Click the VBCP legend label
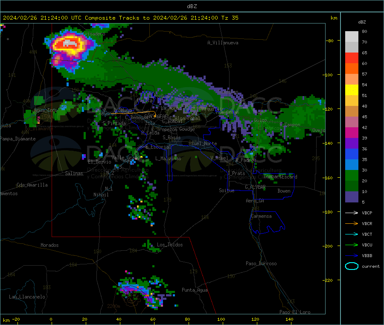Screen dimensions: 384x325 point(367,213)
